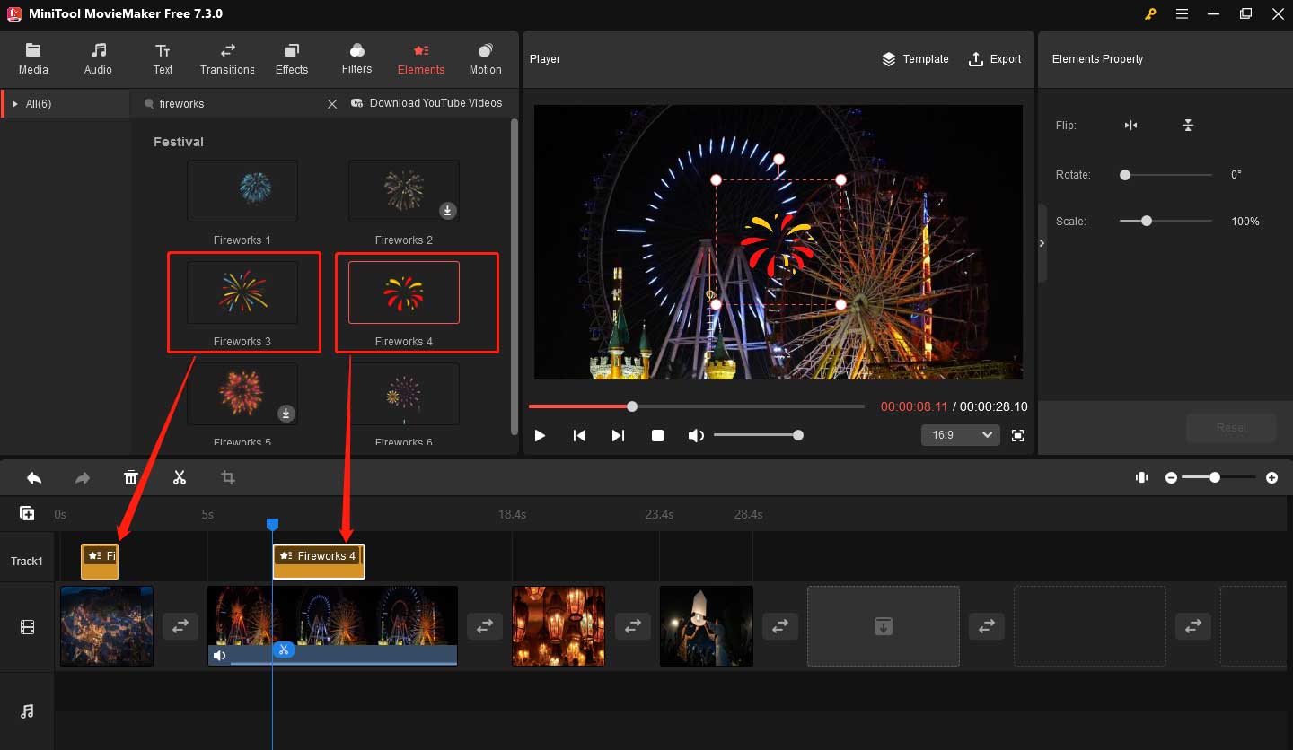The height and width of the screenshot is (750, 1293).
Task: Toggle auto snap on timeline
Action: (x=1141, y=477)
